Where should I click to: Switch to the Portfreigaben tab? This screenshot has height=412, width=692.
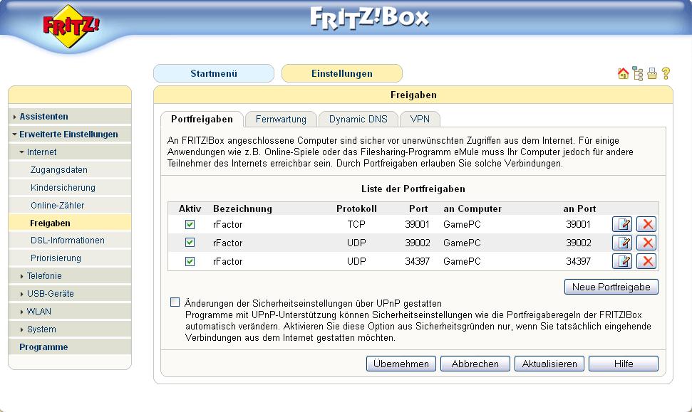(x=202, y=119)
